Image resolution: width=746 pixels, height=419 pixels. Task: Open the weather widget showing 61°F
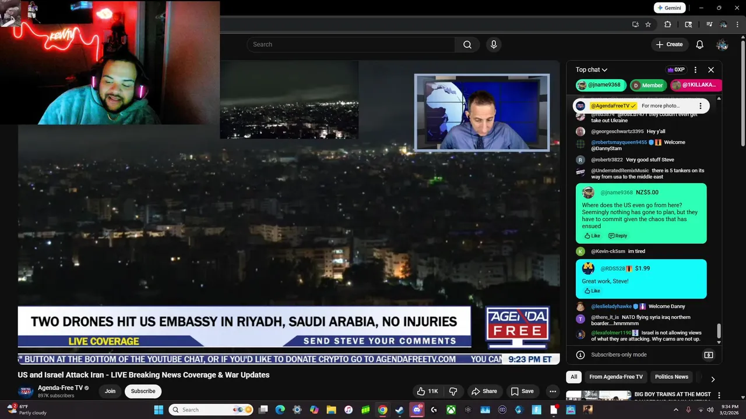pyautogui.click(x=26, y=410)
